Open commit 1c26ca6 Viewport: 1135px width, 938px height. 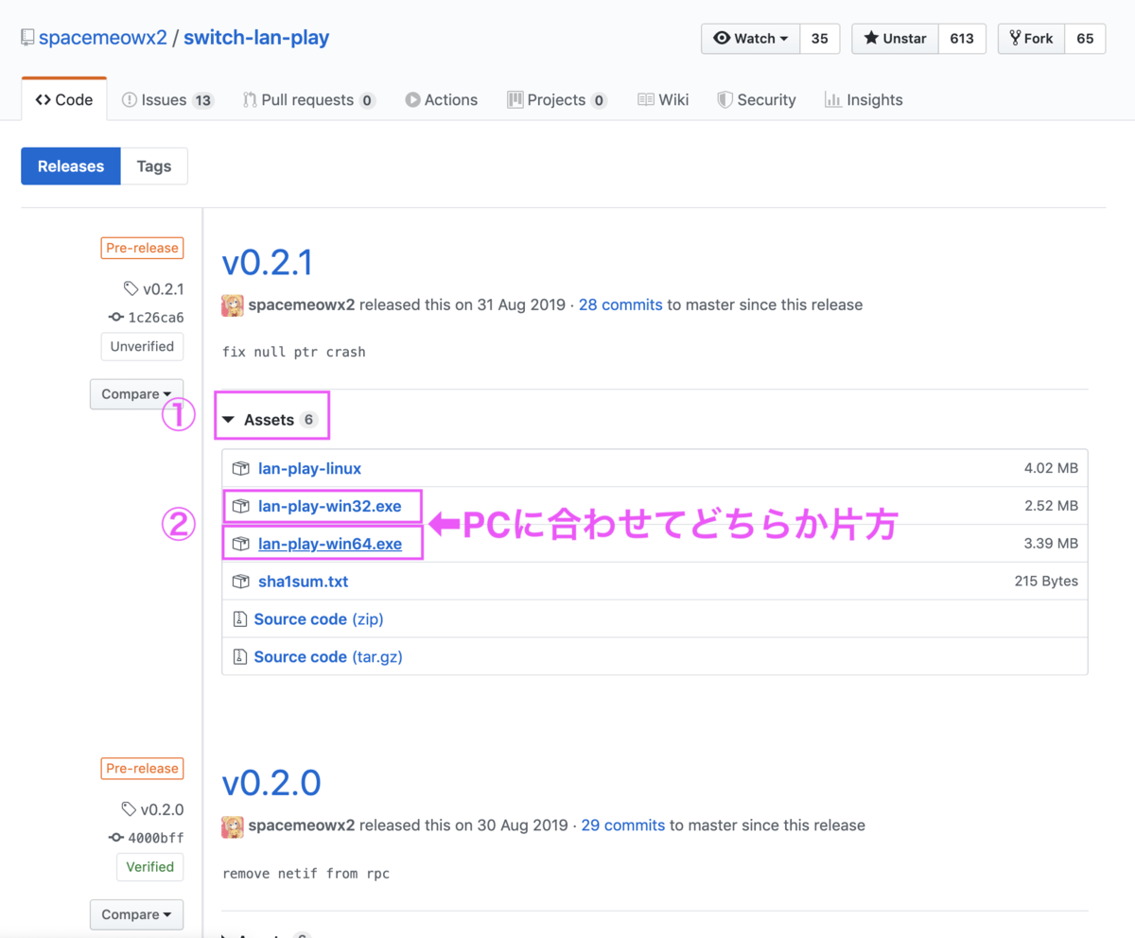(x=147, y=318)
